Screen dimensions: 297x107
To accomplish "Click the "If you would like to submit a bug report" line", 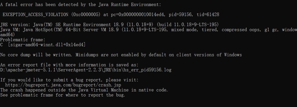I will click(x=69, y=80).
